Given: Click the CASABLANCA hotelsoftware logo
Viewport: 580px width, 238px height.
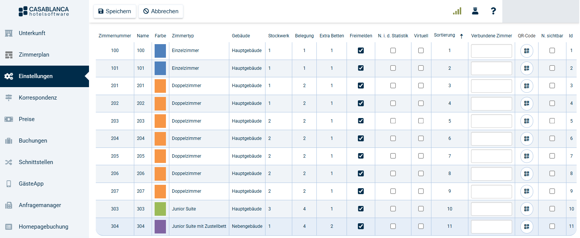Looking at the screenshot, I should (x=44, y=11).
